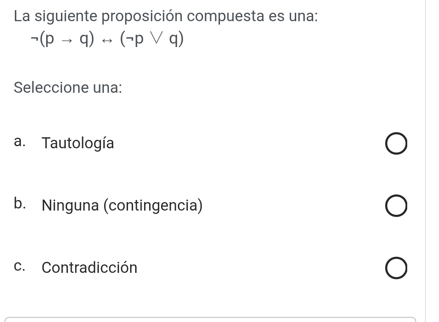Click the Ninguna (contingencia) answer text
Screen dimensions: 439x322
[122, 205]
